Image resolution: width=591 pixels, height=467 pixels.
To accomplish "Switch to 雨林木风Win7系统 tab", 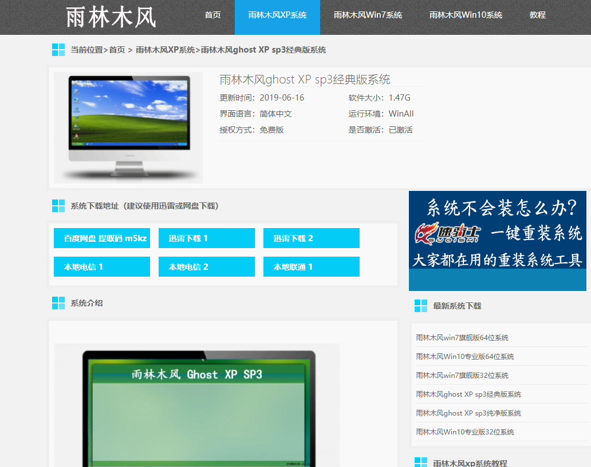I will pyautogui.click(x=368, y=15).
